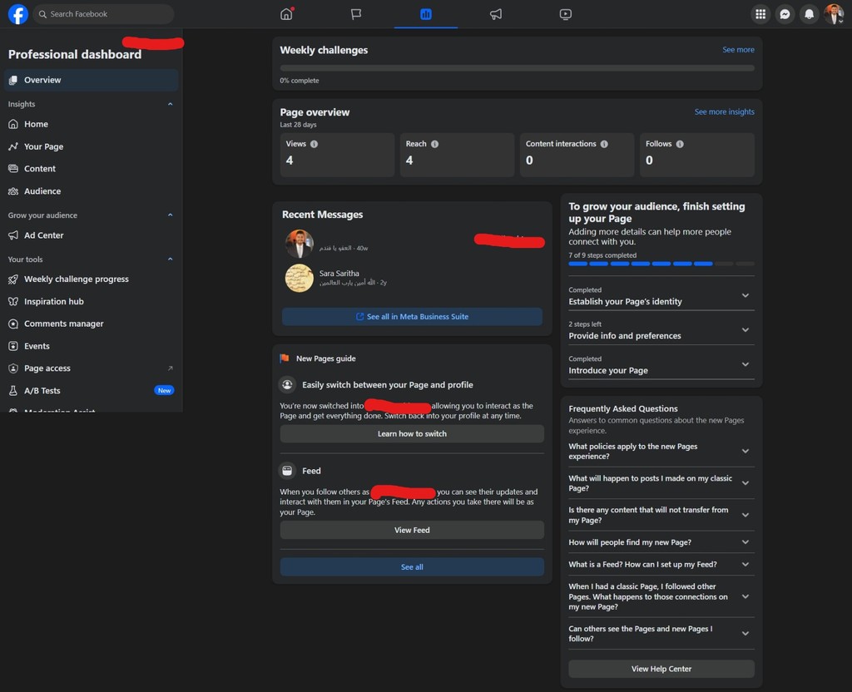Open the Ad Center megaphone icon in top bar
The width and height of the screenshot is (852, 692).
(496, 14)
